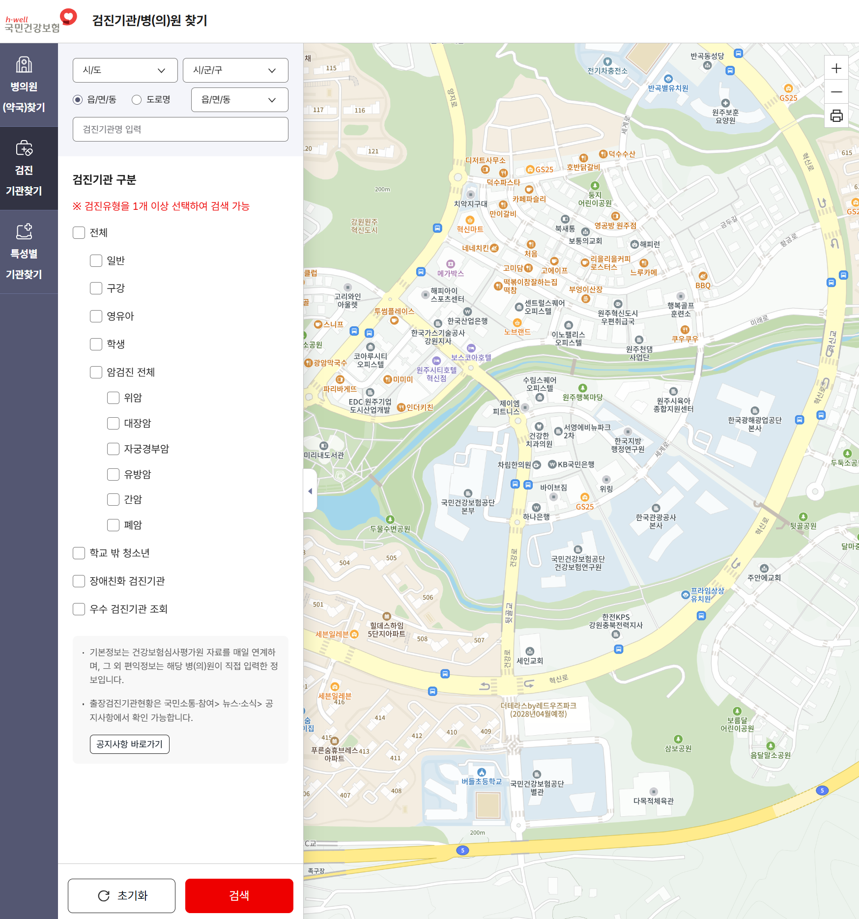Click the 메가박스 marker on map
The width and height of the screenshot is (859, 919).
coord(451,264)
